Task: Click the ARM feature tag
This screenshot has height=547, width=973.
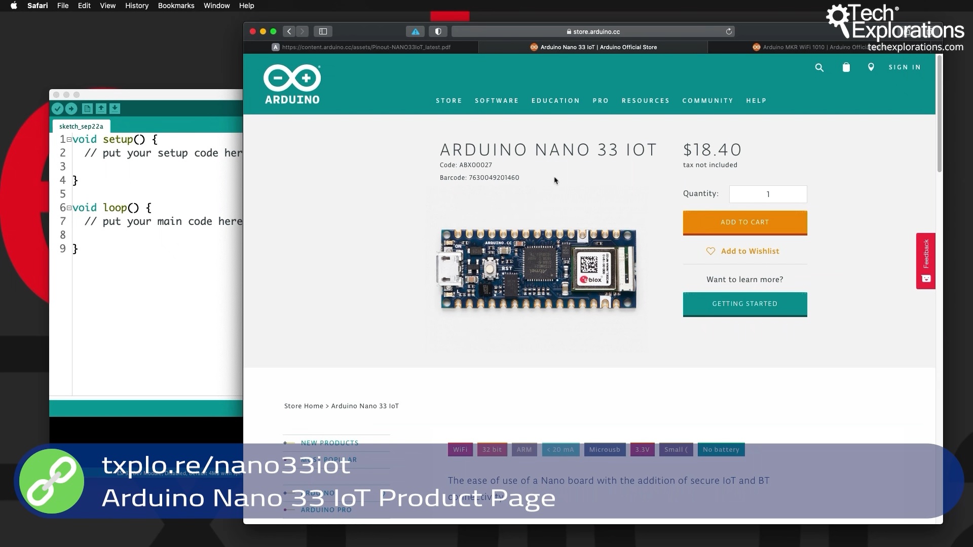Action: click(x=524, y=449)
